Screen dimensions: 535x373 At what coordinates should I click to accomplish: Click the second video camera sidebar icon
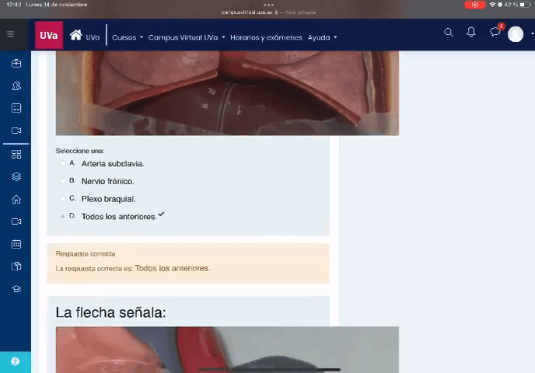pos(16,221)
